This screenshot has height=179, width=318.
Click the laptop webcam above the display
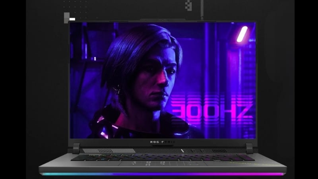[163, 20]
